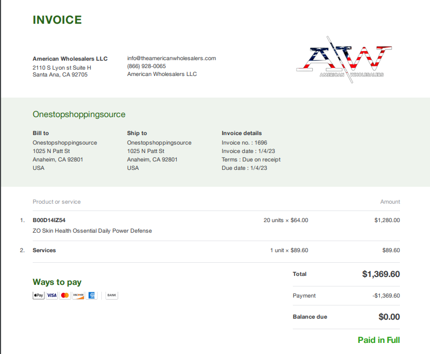The height and width of the screenshot is (354, 430).
Task: Click the ZO Skin Health product description
Action: pyautogui.click(x=92, y=231)
